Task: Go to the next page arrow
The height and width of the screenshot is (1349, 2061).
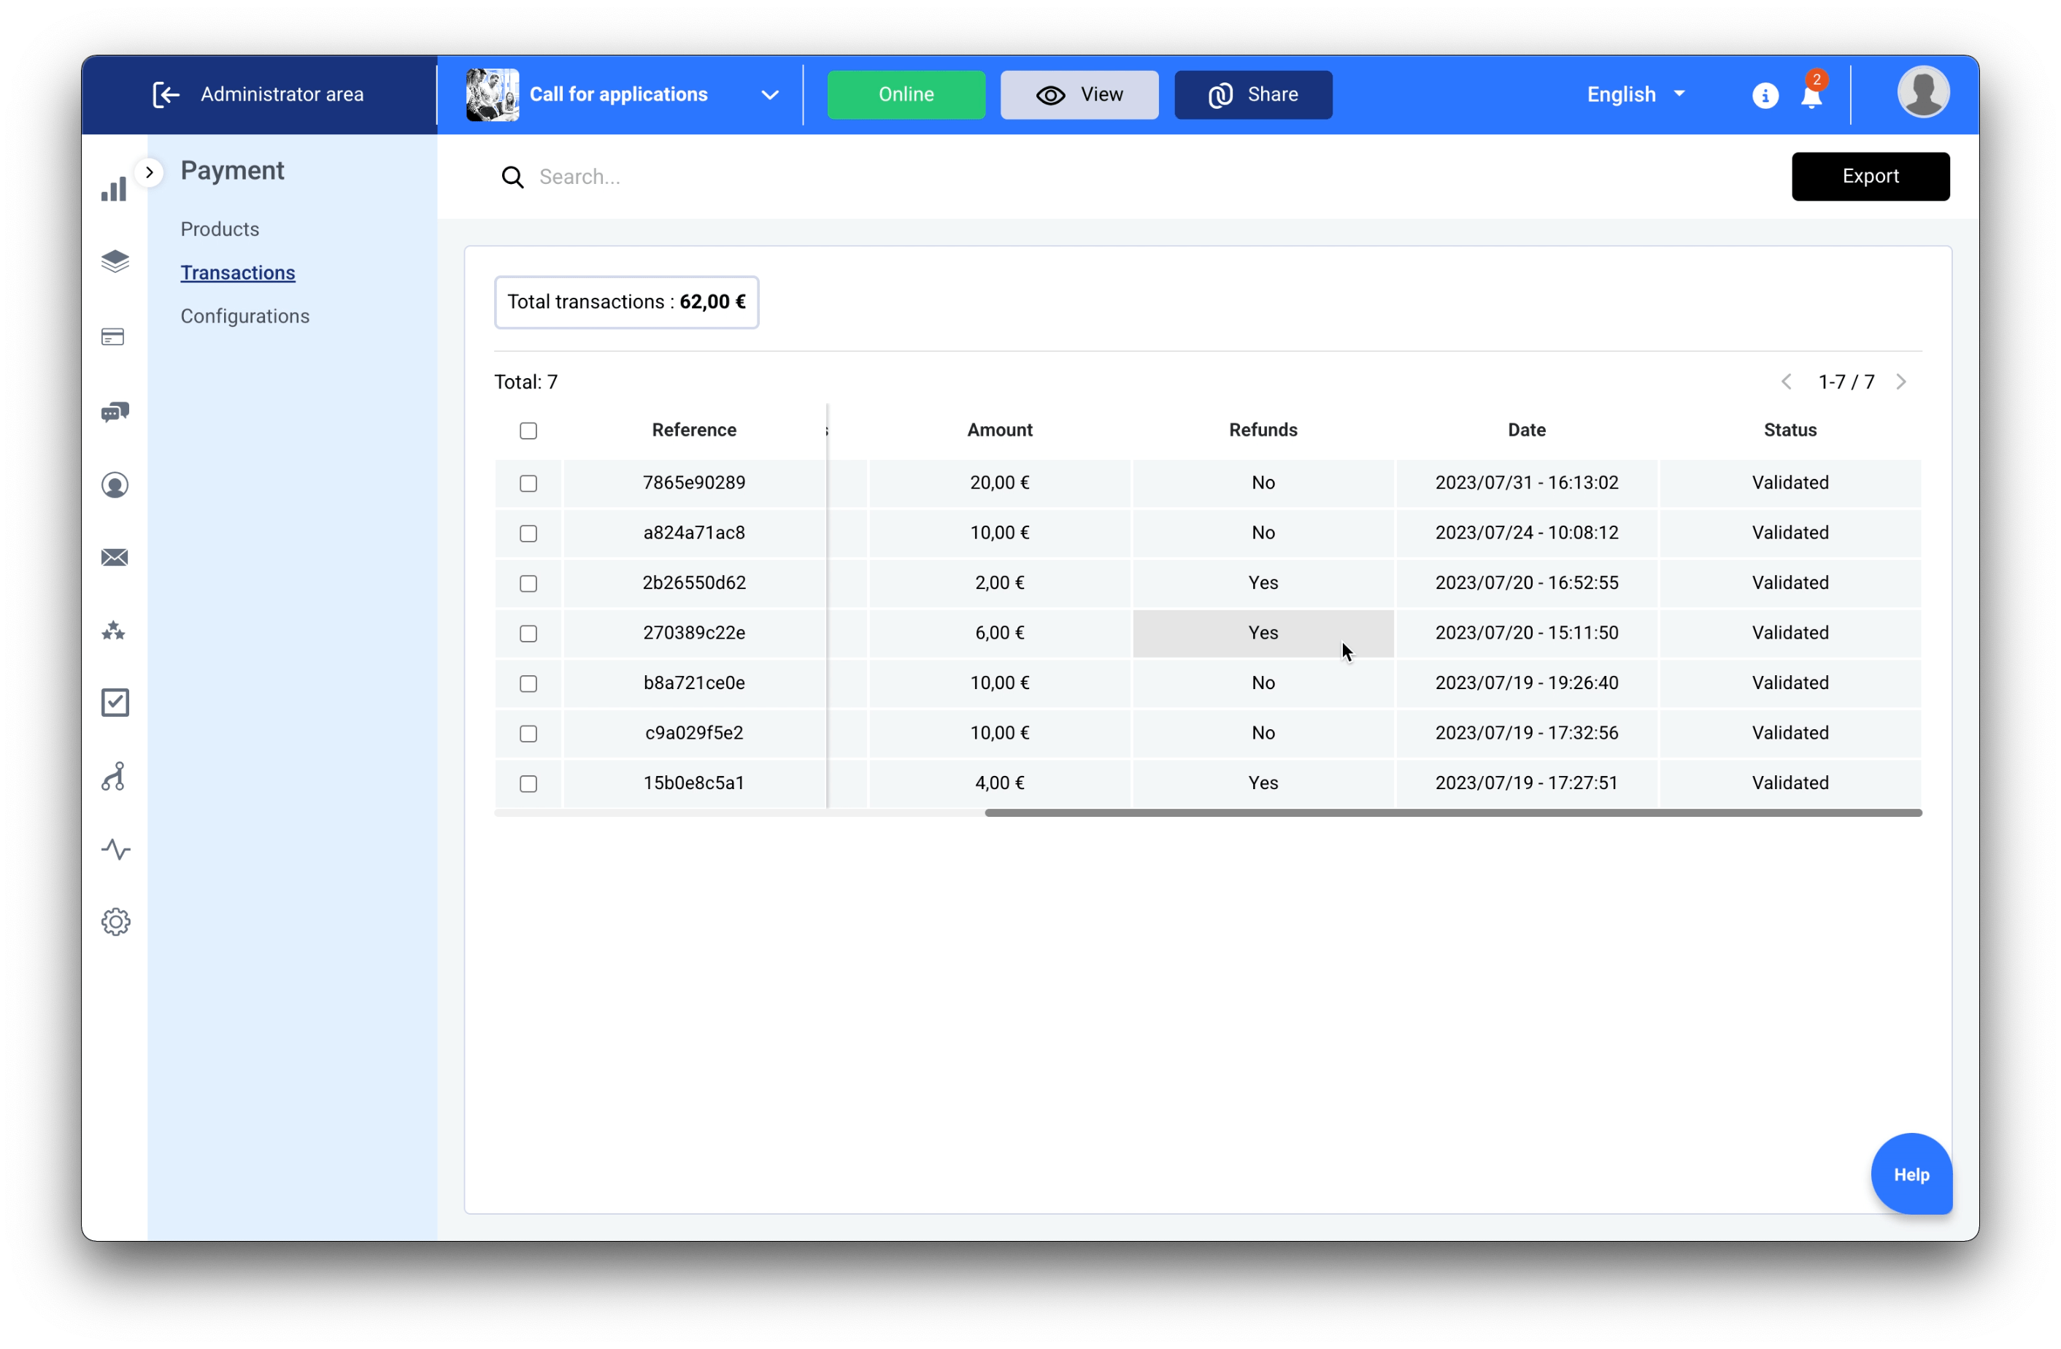Action: (x=1900, y=382)
